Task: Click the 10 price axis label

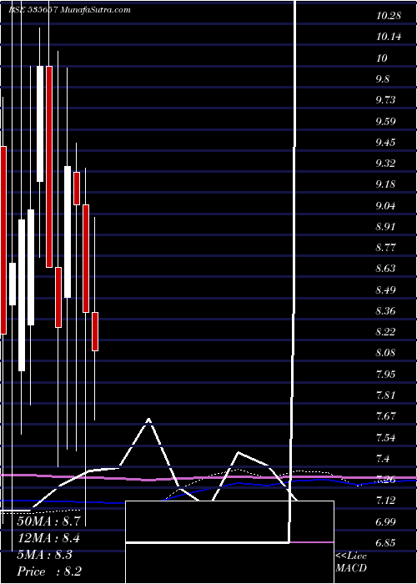Action: [382, 58]
